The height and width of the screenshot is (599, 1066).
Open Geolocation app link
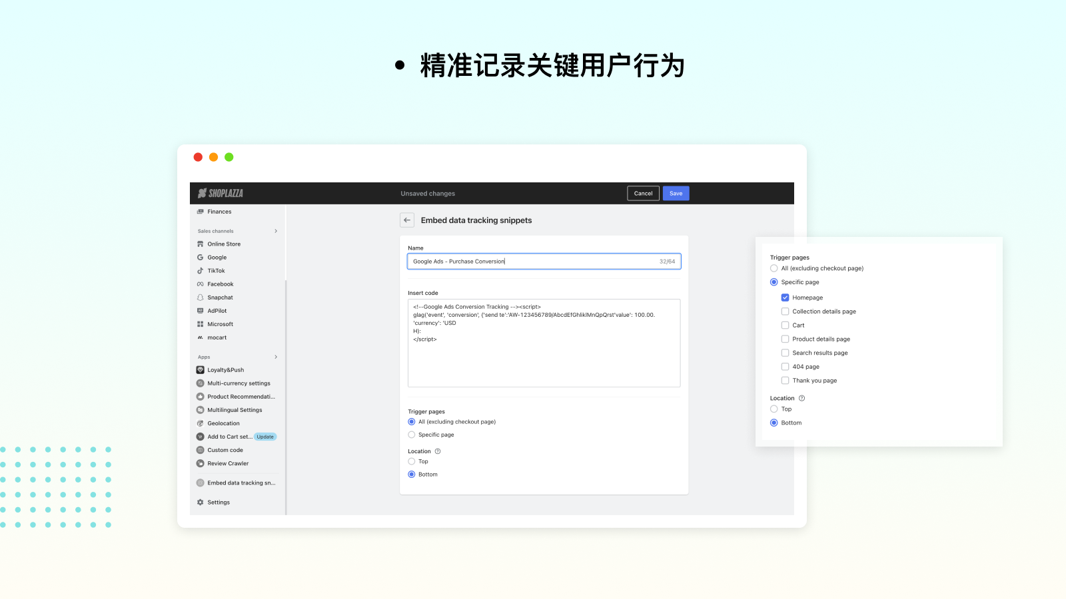click(x=223, y=423)
